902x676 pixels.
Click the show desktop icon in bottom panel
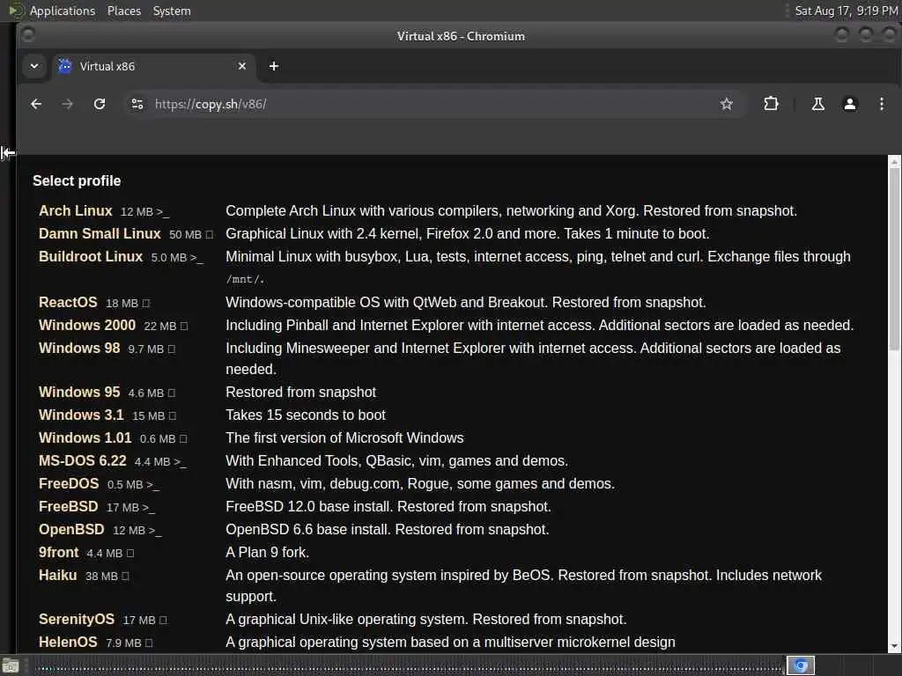[x=11, y=666]
